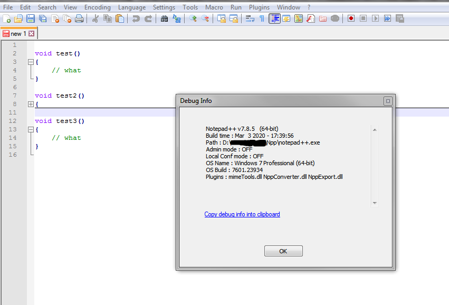The width and height of the screenshot is (449, 305).
Task: Open Find with the binoculars icon
Action: (165, 18)
